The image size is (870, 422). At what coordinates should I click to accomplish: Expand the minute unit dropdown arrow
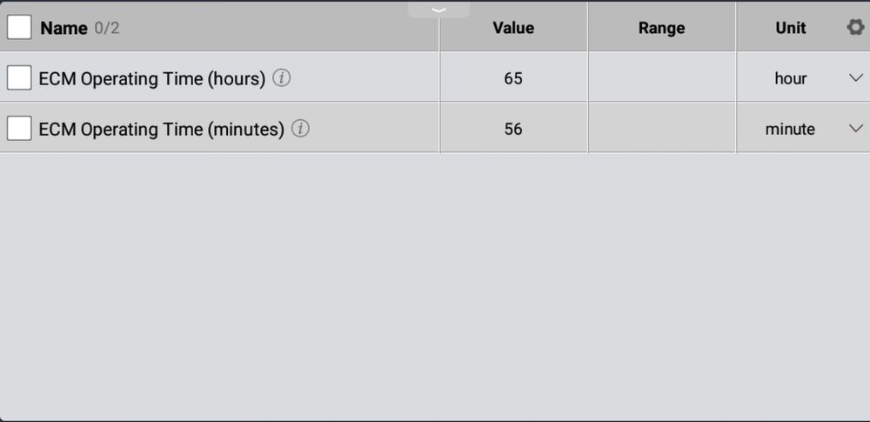[856, 128]
